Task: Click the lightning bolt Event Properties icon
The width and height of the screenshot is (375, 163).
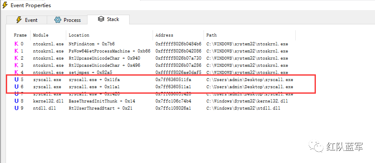Action: click(5, 5)
